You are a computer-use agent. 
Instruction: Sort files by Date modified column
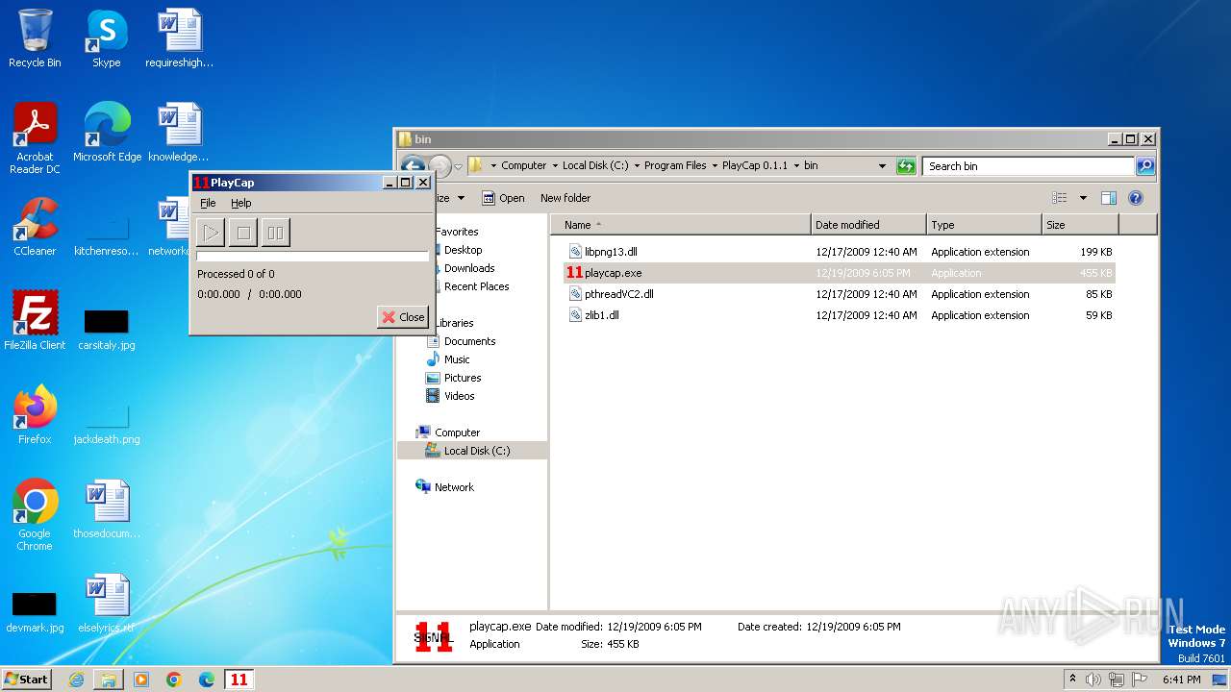[x=868, y=225]
